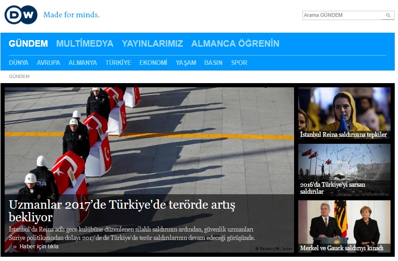The width and height of the screenshot is (398, 261).
Task: Select the AVRUPA subcategory
Action: 48,63
